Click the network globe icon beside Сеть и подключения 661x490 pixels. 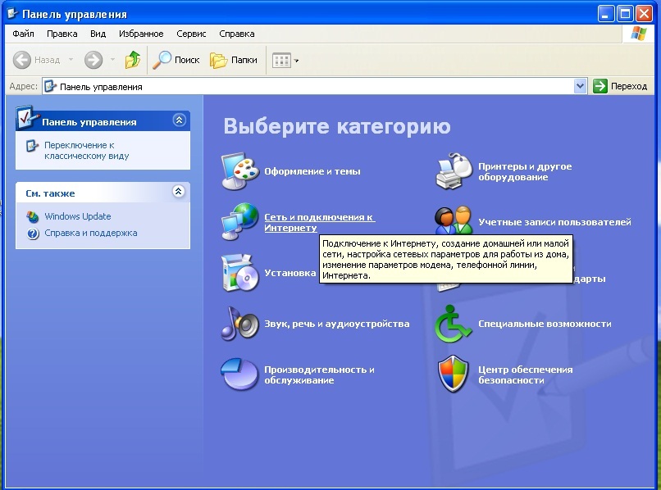(x=239, y=221)
